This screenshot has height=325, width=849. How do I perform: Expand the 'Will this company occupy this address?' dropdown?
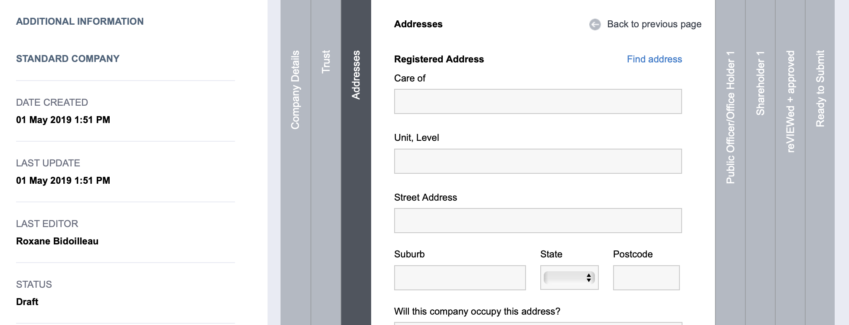click(538, 323)
